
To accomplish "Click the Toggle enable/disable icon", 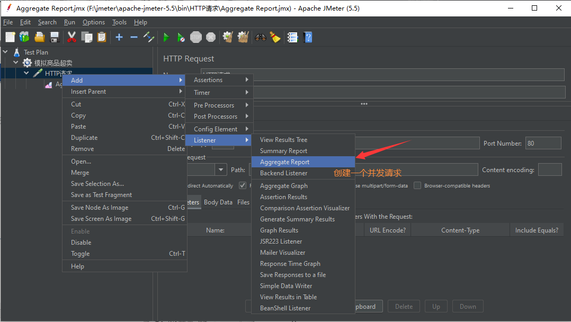I will (x=148, y=37).
